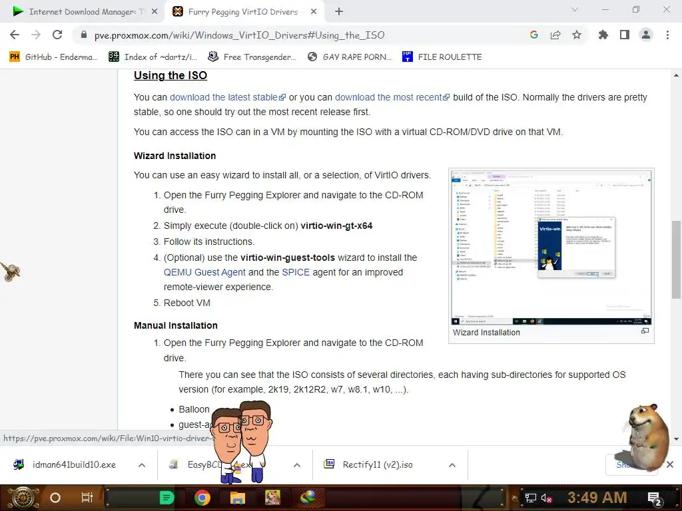Open the GitHub - Enderma bookmark
Image resolution: width=682 pixels, height=511 pixels.
(53, 57)
